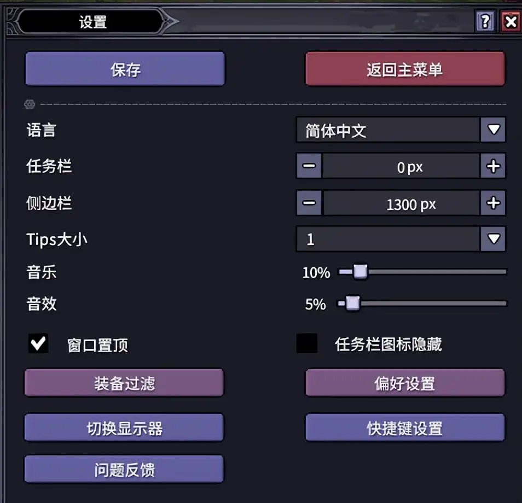Click the 保存 button
522x503 pixels.
coord(125,69)
